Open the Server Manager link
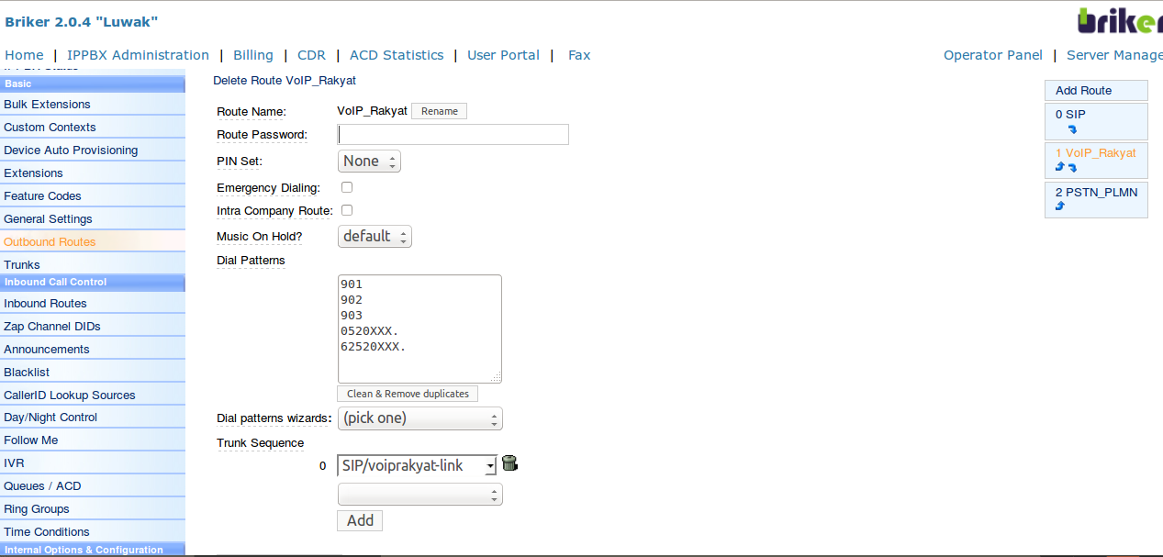The width and height of the screenshot is (1163, 557). pos(1114,55)
